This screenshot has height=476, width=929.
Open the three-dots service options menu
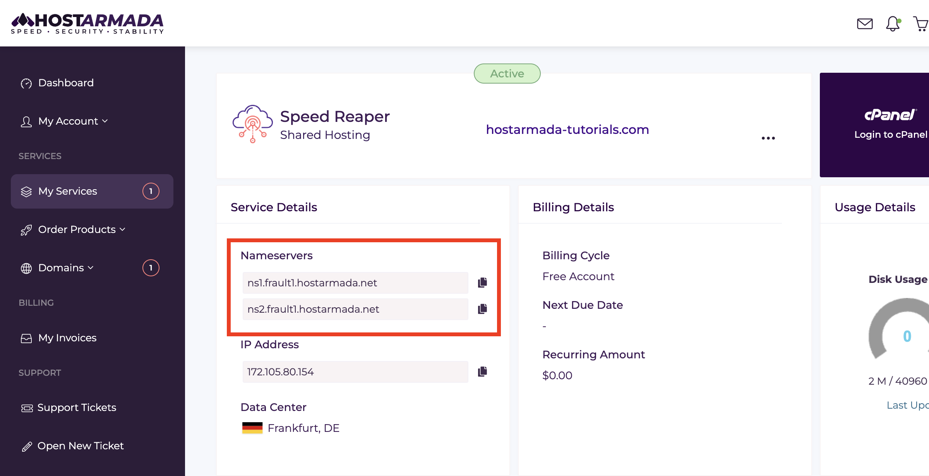(x=768, y=138)
